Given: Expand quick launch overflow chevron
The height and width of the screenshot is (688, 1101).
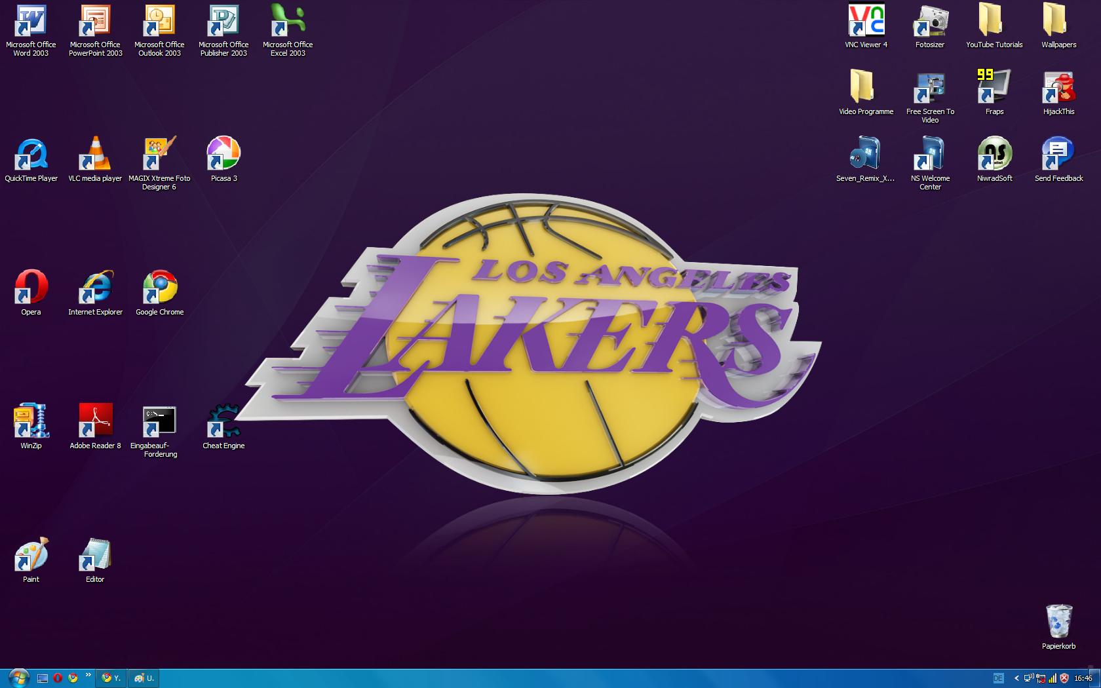Looking at the screenshot, I should (x=88, y=675).
